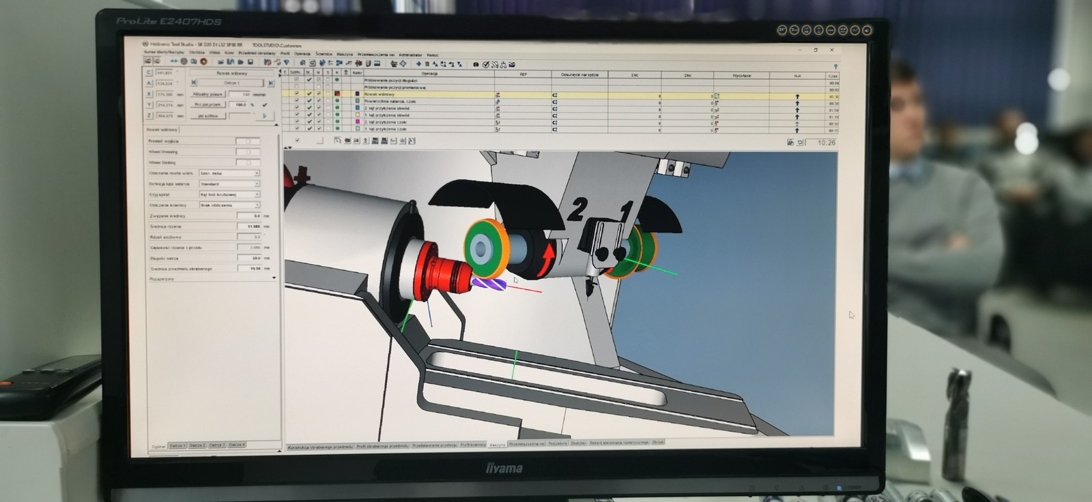Switch to the Ostrze 2 tab
The width and height of the screenshot is (1092, 502).
pyautogui.click(x=197, y=445)
